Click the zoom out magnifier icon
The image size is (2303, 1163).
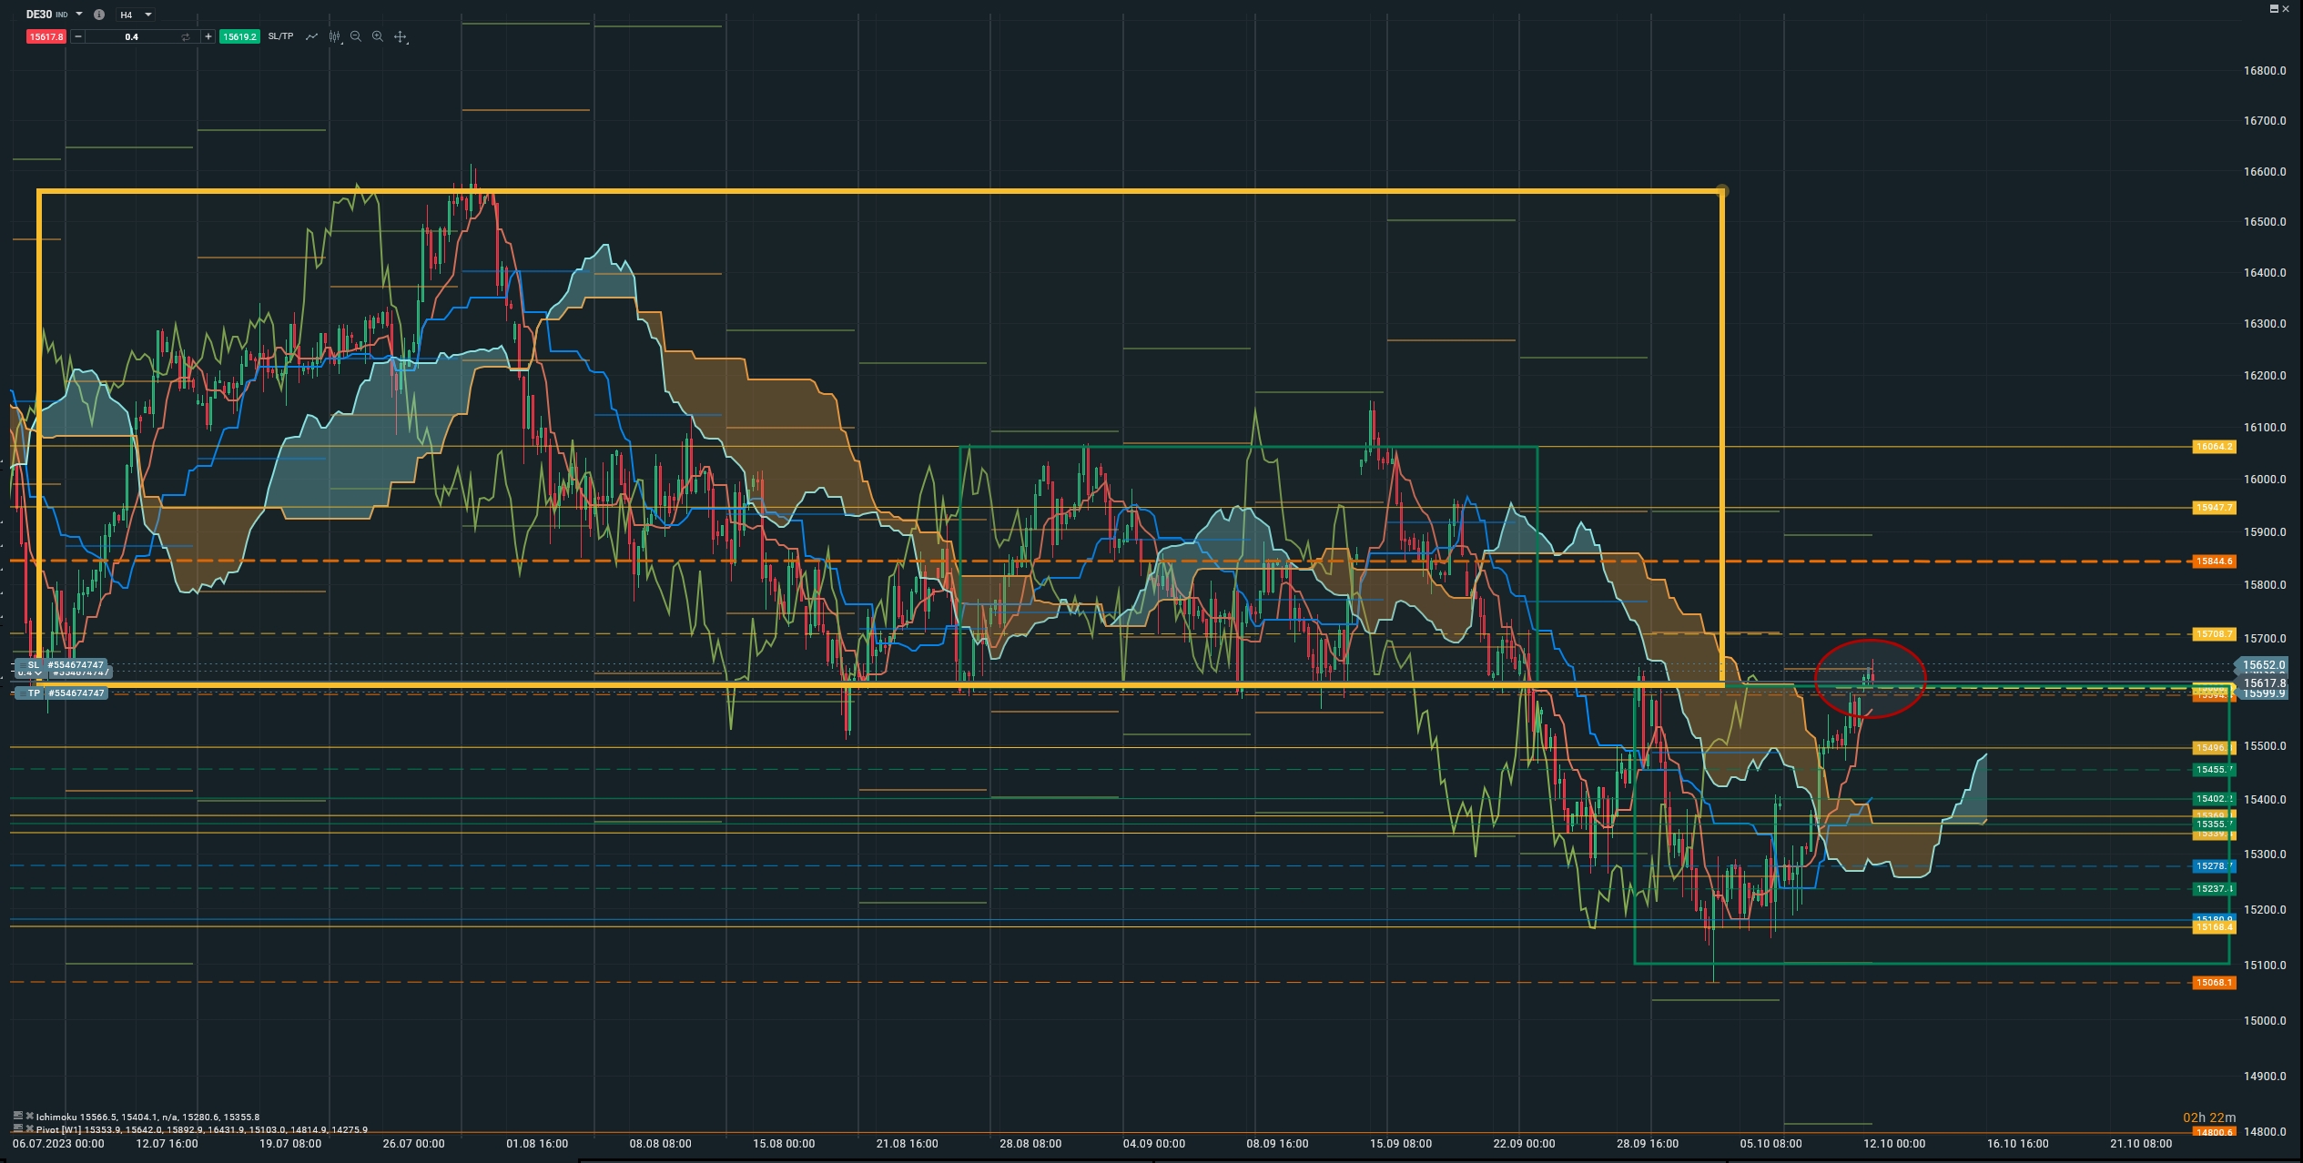click(x=356, y=36)
